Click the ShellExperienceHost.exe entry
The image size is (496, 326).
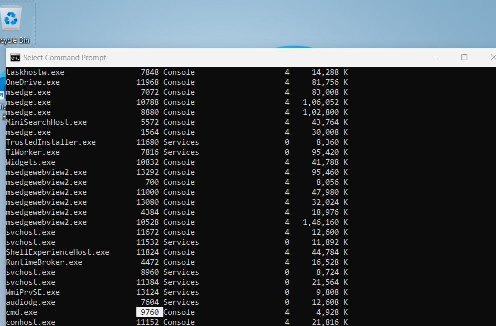tap(57, 252)
